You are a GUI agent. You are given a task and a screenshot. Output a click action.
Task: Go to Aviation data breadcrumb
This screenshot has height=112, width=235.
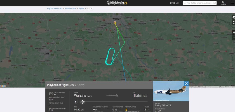(x=70, y=9)
